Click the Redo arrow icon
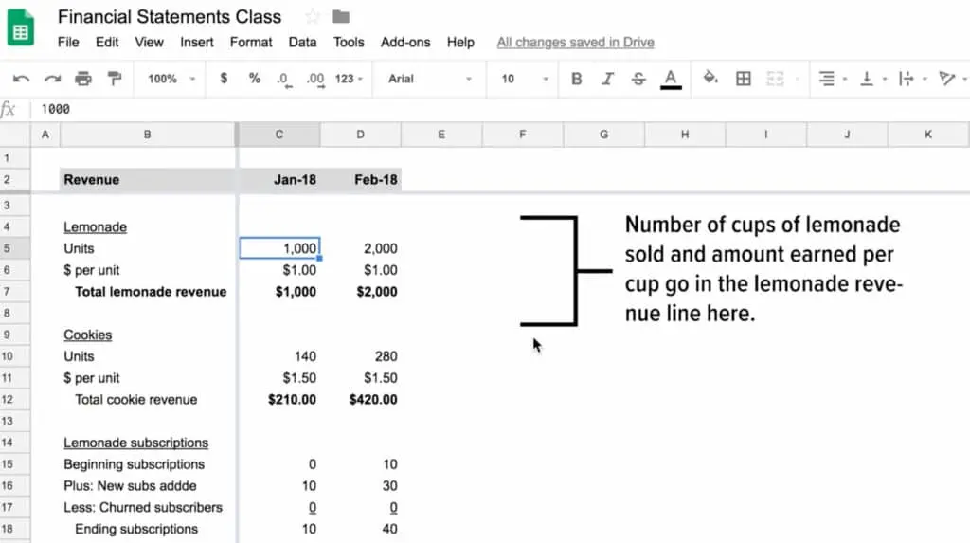Image resolution: width=970 pixels, height=543 pixels. [53, 79]
